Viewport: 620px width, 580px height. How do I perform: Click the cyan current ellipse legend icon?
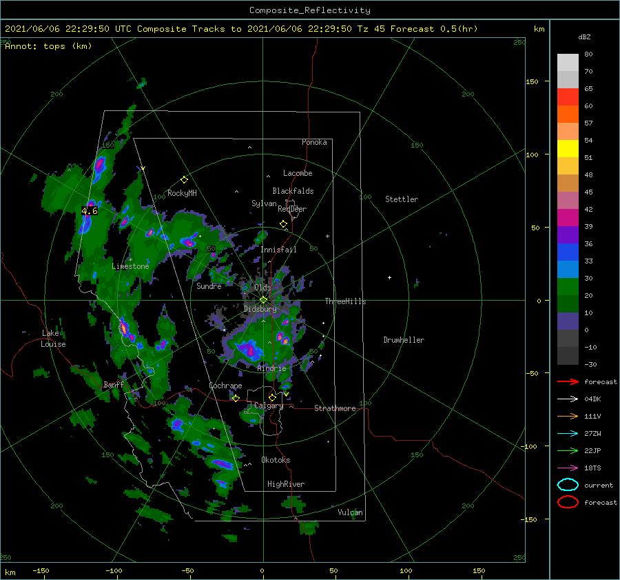click(568, 485)
